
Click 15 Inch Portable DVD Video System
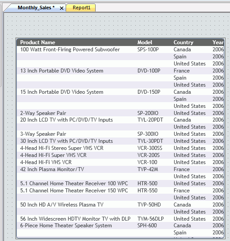[62, 92]
